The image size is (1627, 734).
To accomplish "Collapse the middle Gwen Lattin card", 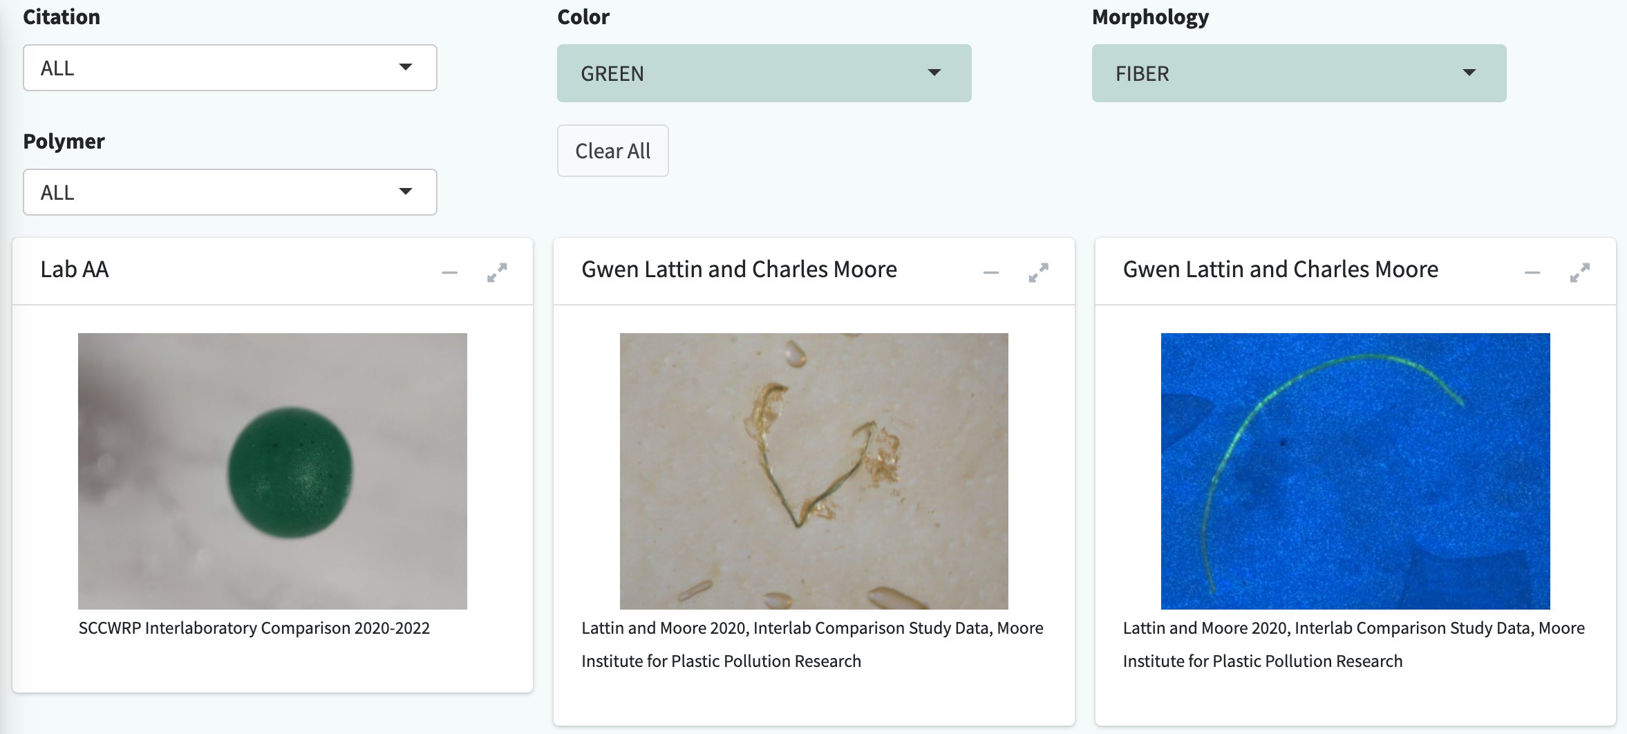I will coord(990,272).
